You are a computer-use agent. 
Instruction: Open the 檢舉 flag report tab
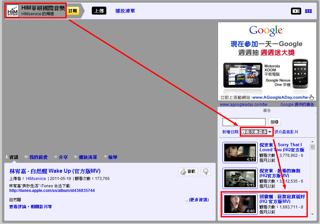coord(111,157)
